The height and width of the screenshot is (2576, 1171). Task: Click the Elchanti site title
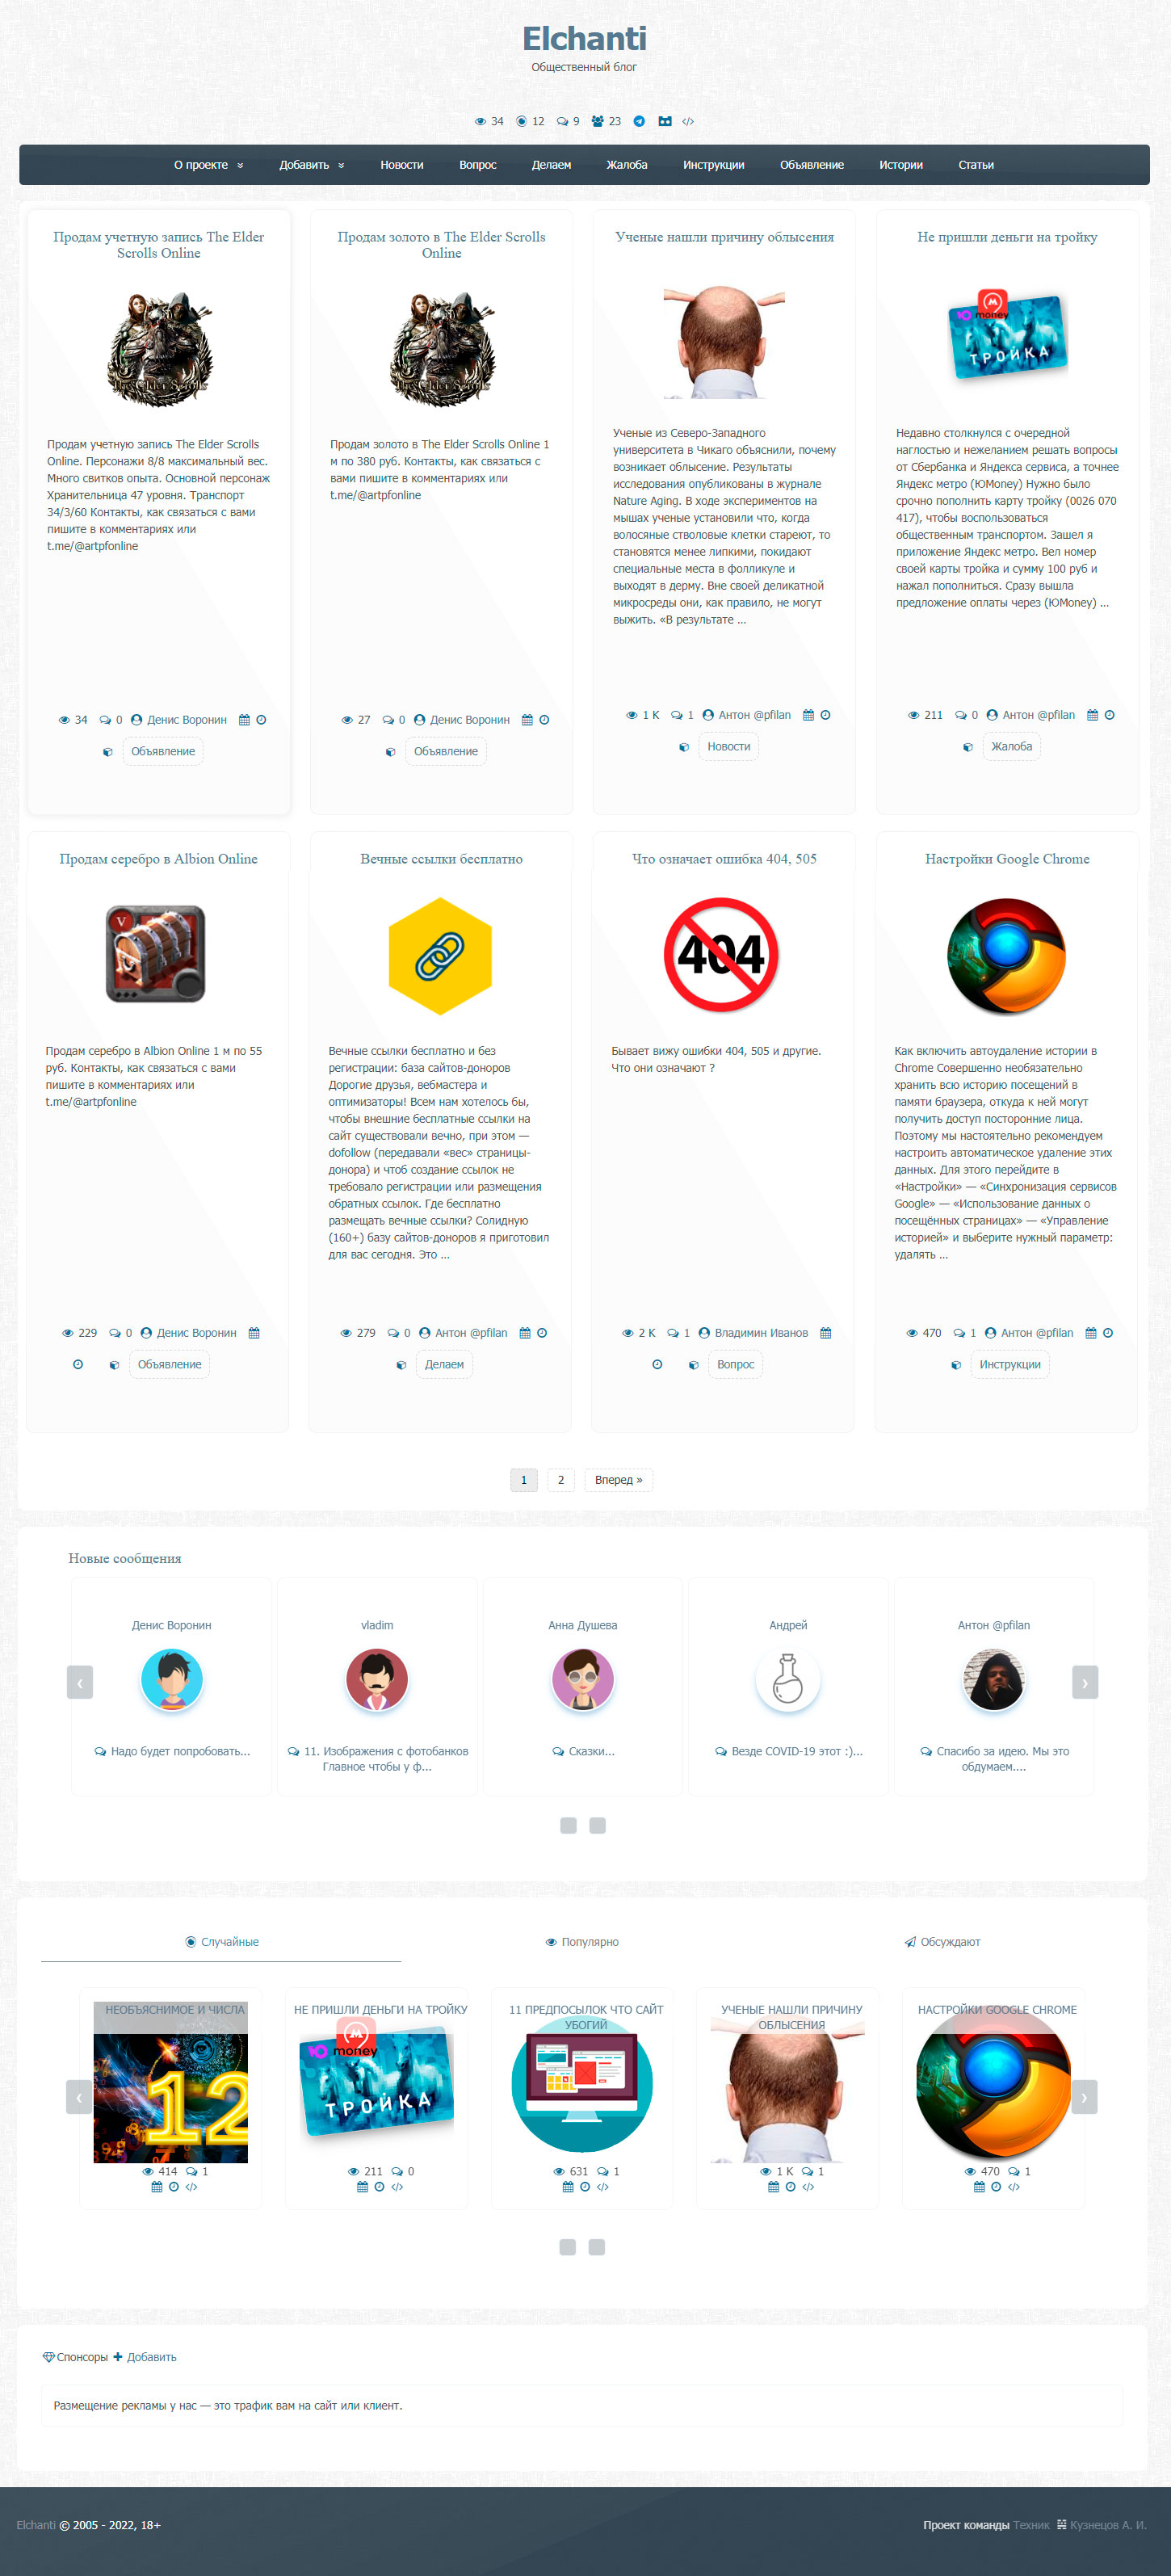click(x=585, y=39)
